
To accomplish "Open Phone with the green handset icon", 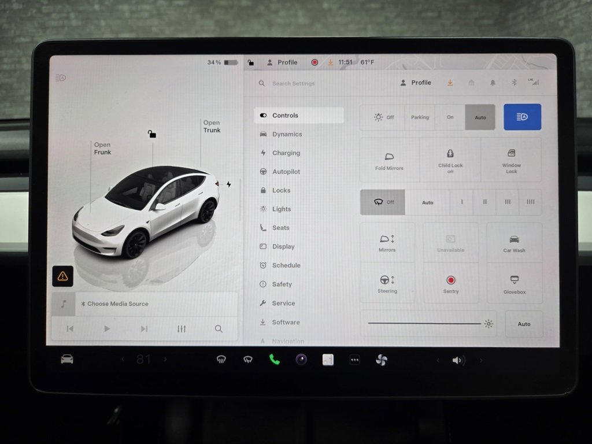I will (x=273, y=360).
